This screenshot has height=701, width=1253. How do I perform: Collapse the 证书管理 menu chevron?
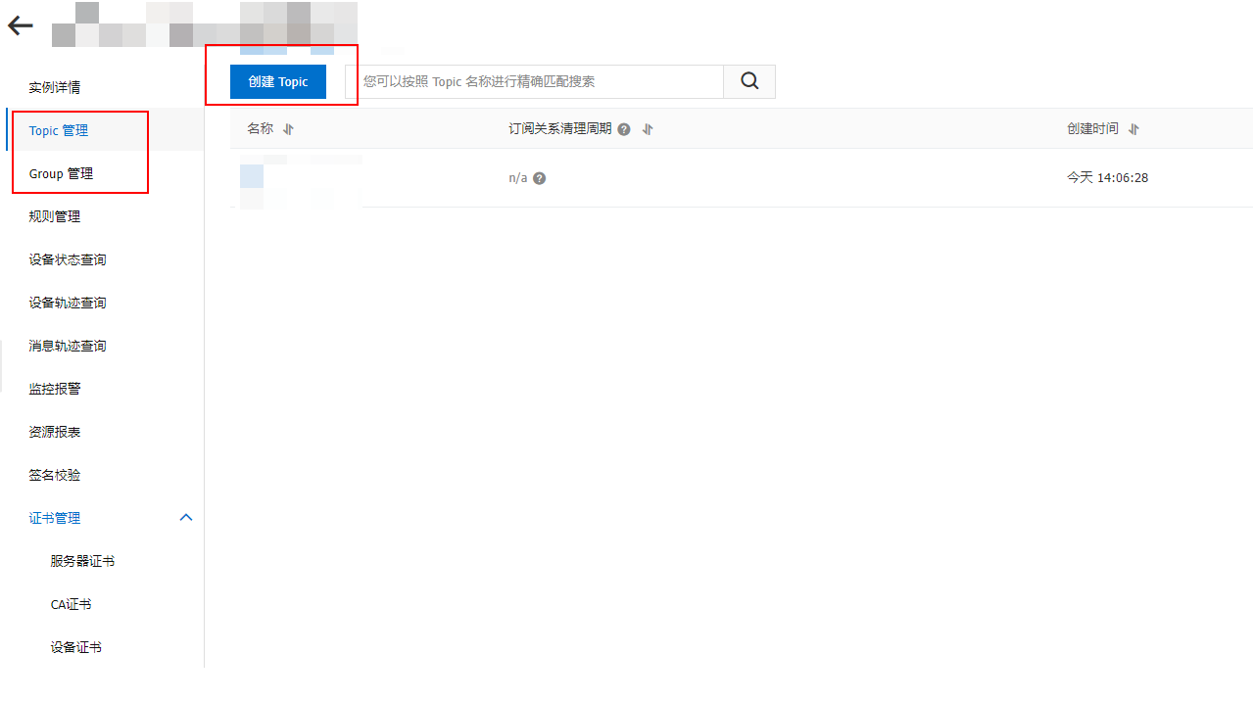click(186, 518)
